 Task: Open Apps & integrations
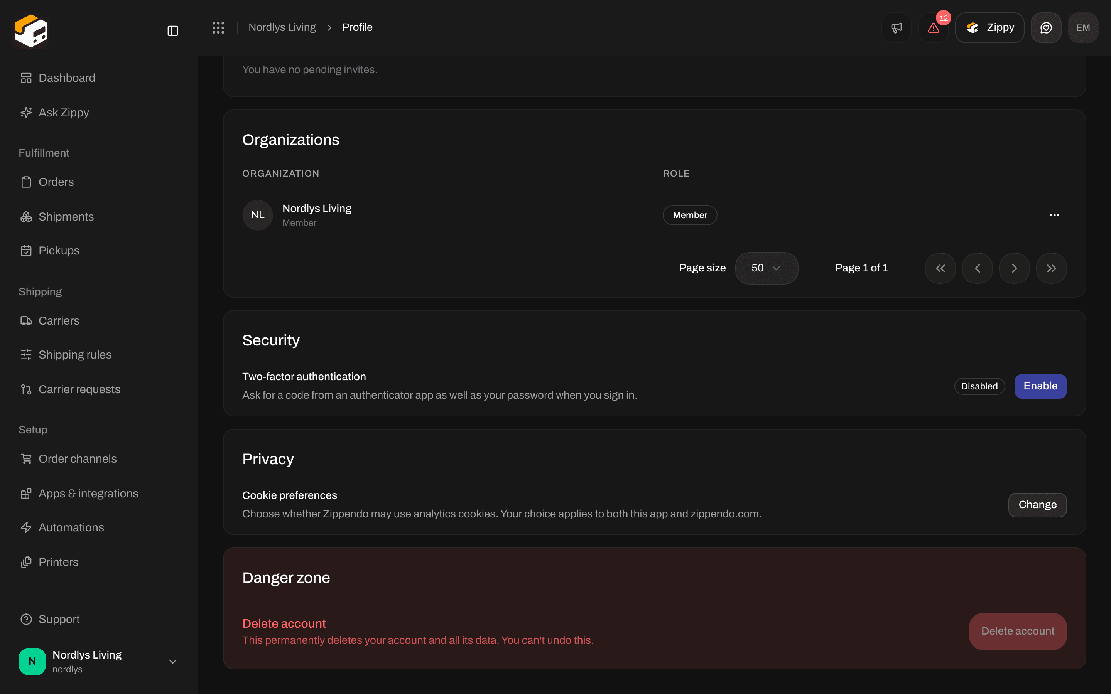pos(99,494)
